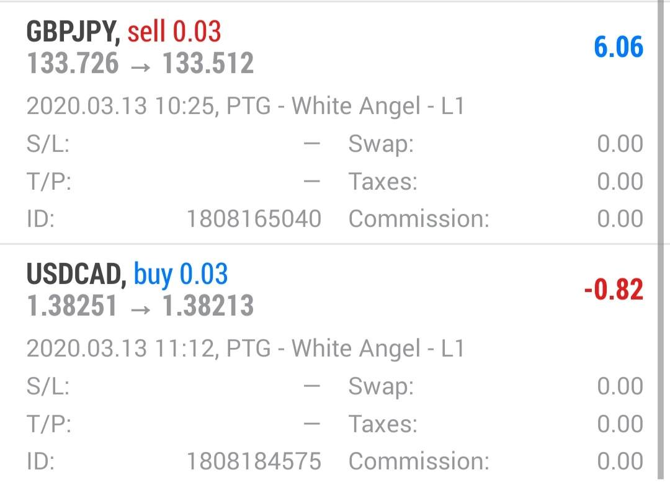The image size is (670, 485).
Task: Tap the GBPJPY Swap label
Action: [x=381, y=144]
